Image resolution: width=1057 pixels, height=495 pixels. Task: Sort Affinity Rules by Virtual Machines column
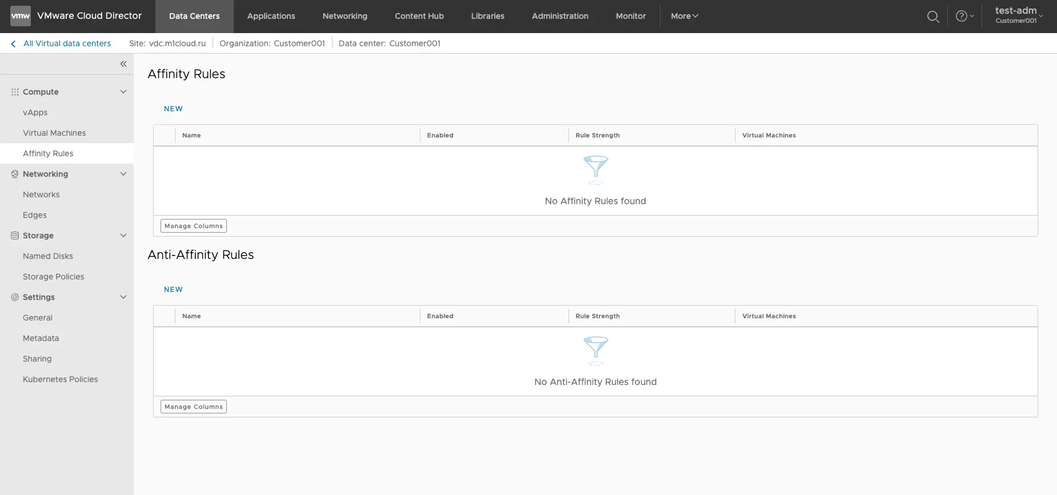[769, 136]
